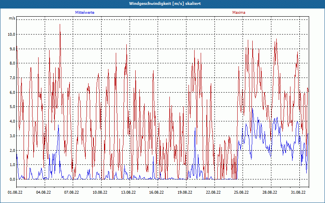This screenshot has width=325, height=203.
Task: Click the chart title 'Windgeschwindigkeit [m/s] skaliert'
Action: click(165, 4)
